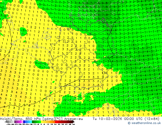Click the dark green -12 legend swatch
162x125 pixels.
click(33, 122)
